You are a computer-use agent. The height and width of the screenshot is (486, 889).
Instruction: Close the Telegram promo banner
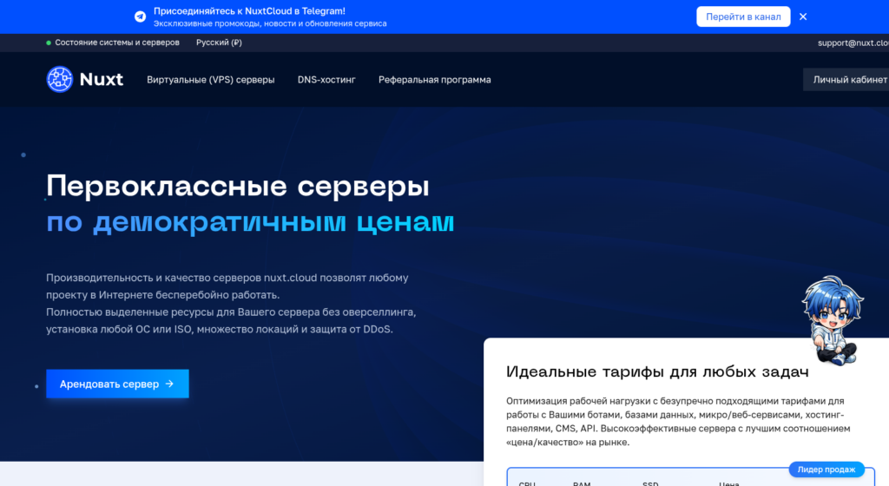tap(803, 16)
